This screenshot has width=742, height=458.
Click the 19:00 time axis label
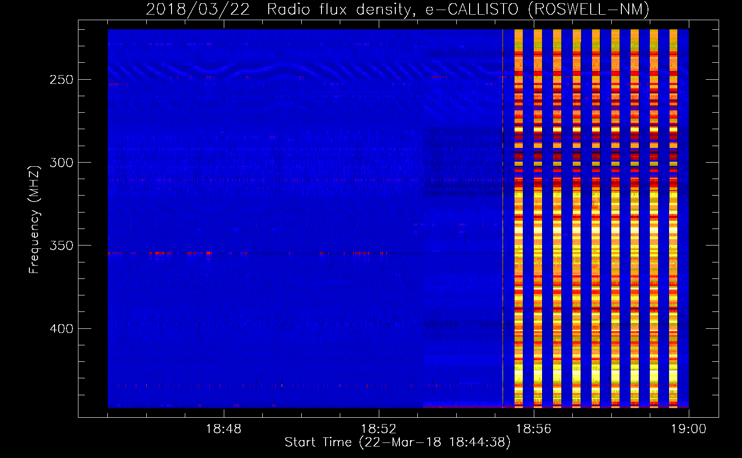(689, 429)
